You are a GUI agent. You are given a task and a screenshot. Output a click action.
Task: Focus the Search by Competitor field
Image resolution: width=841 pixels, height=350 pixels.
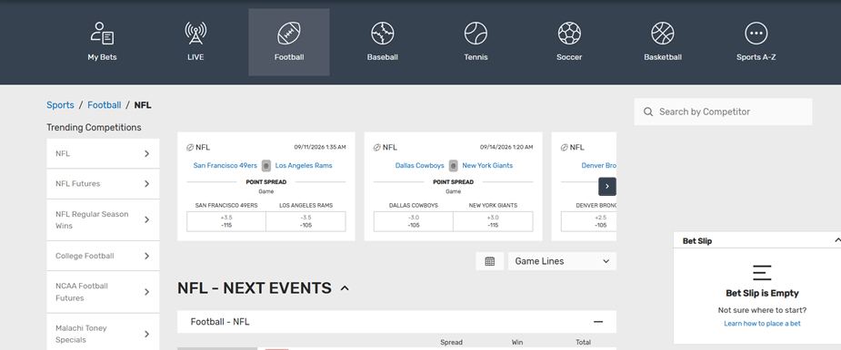(x=723, y=112)
